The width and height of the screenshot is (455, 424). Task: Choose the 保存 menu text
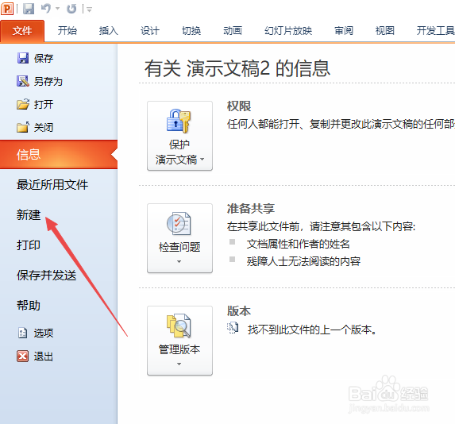point(44,58)
